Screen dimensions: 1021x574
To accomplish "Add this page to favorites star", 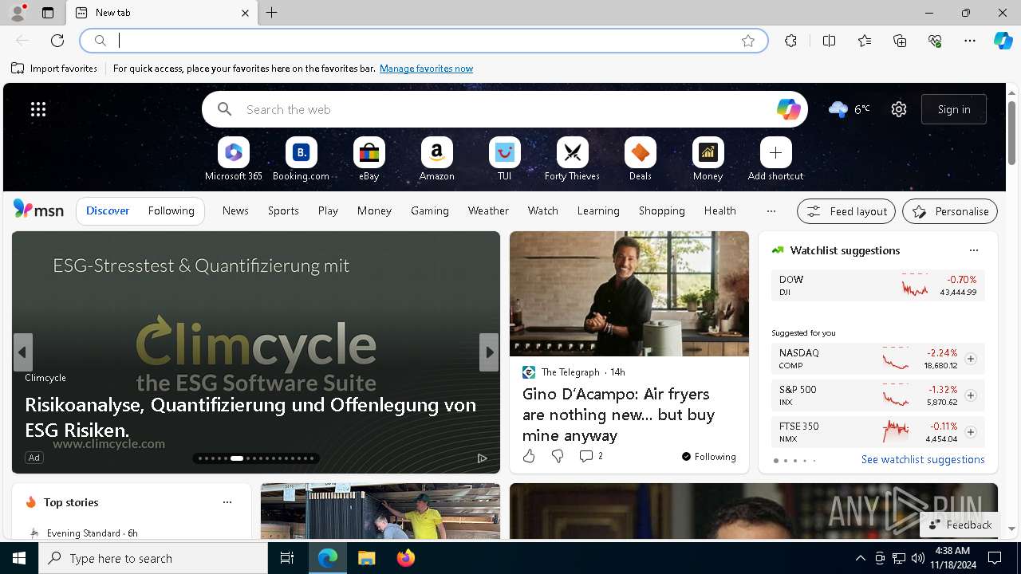I will [x=747, y=41].
